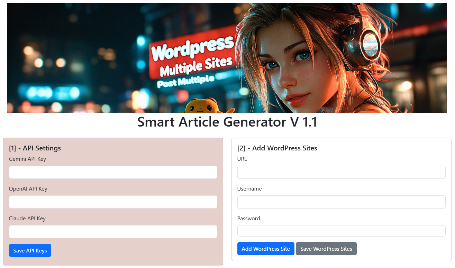Screen dimensions: 455x268
Task: Select the Password input box
Action: [341, 231]
